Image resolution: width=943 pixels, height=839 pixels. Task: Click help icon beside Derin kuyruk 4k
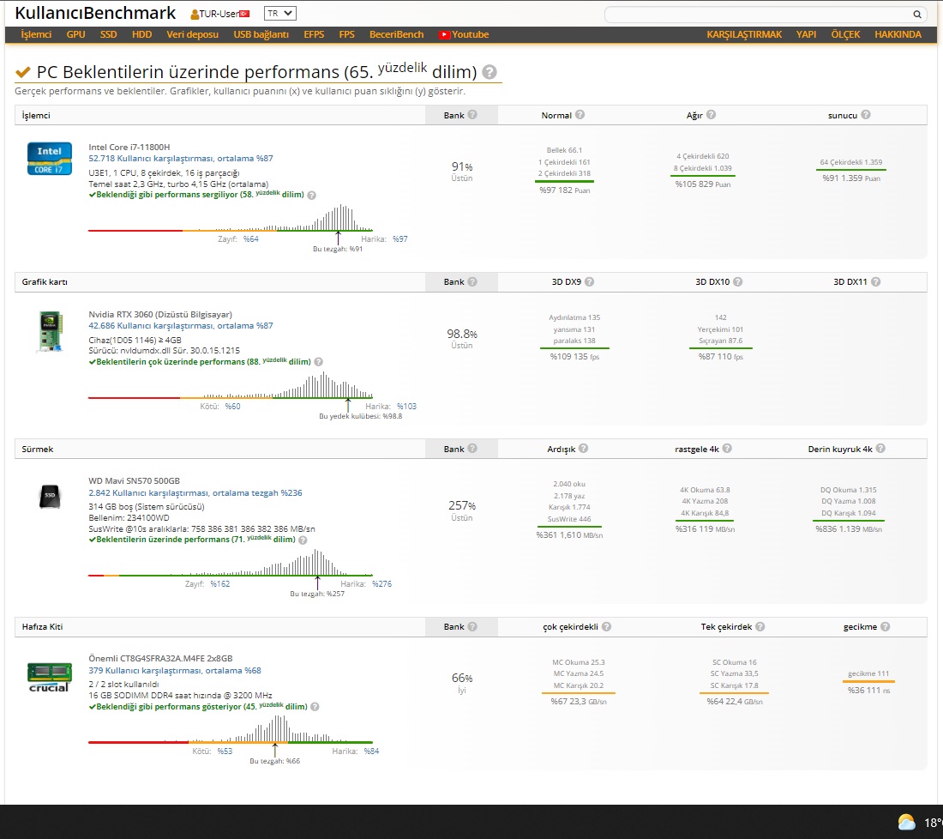point(880,449)
